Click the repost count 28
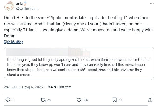Viewport: 158px width, 106px height. tap(49, 100)
